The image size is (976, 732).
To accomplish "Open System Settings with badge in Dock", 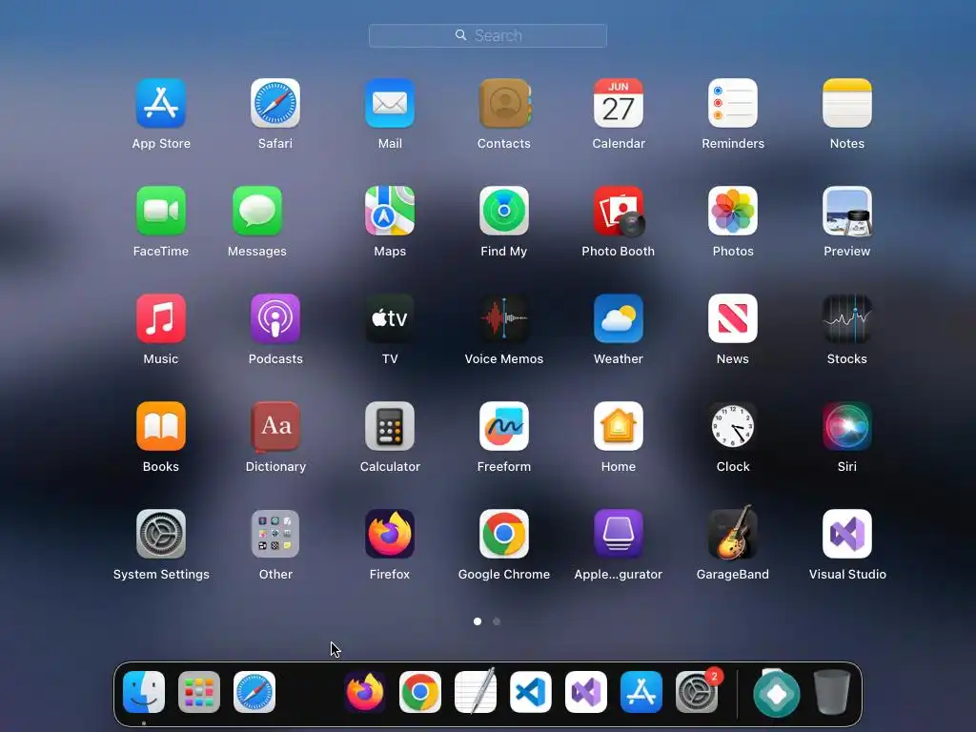I will [697, 692].
